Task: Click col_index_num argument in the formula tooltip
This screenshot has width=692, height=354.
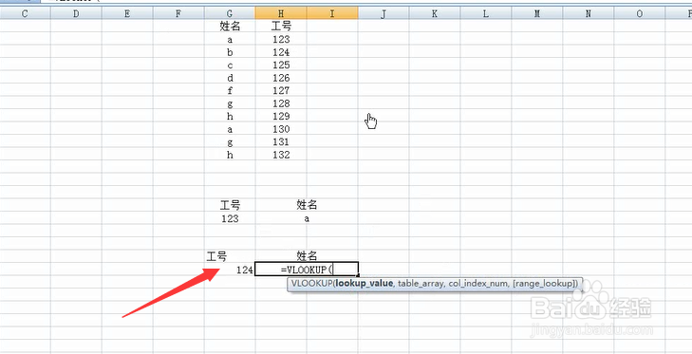Action: tap(478, 284)
